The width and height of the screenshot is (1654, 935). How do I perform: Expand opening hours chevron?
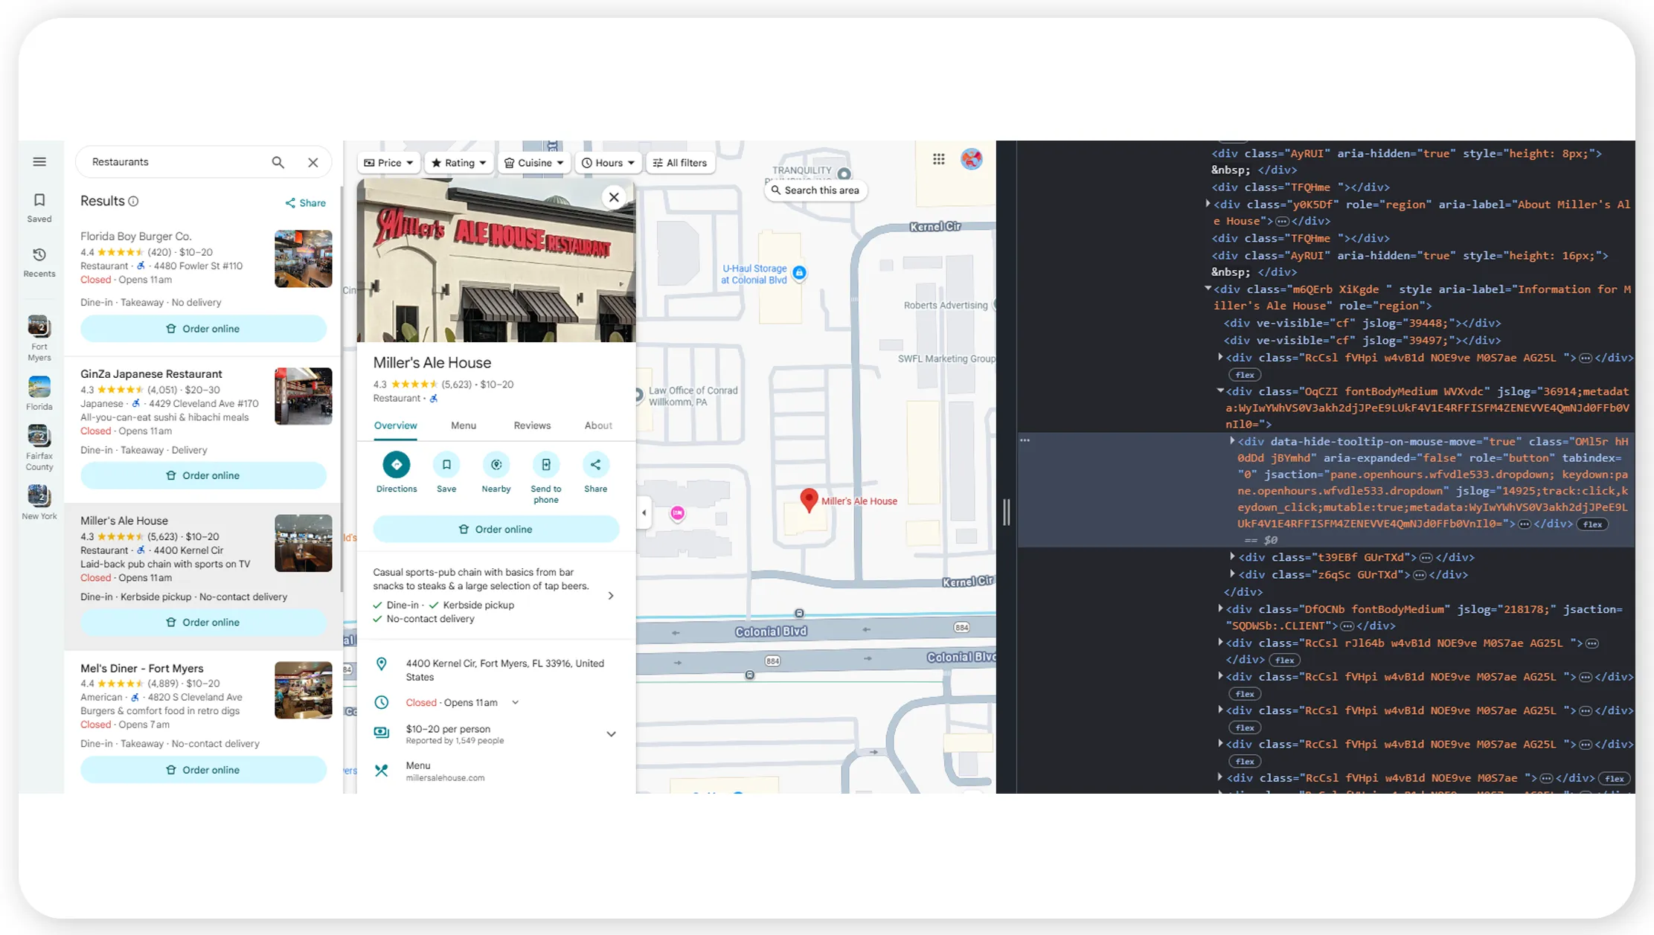(x=515, y=702)
